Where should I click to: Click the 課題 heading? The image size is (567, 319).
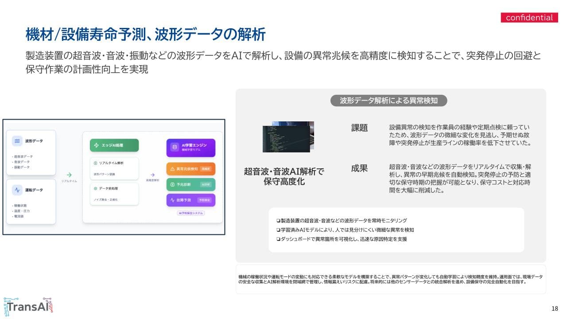[x=360, y=128]
